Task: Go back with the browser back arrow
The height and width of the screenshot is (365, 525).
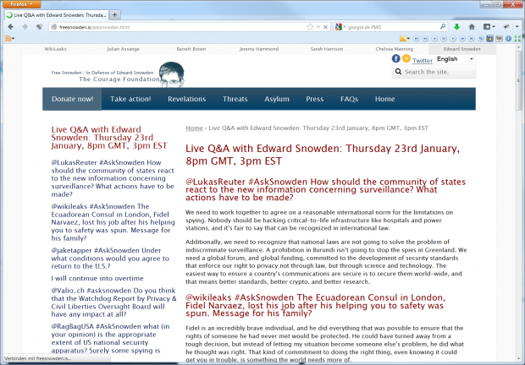Action: click(10, 27)
